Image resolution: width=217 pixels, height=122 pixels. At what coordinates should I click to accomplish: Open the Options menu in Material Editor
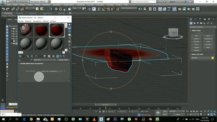tap(45, 21)
